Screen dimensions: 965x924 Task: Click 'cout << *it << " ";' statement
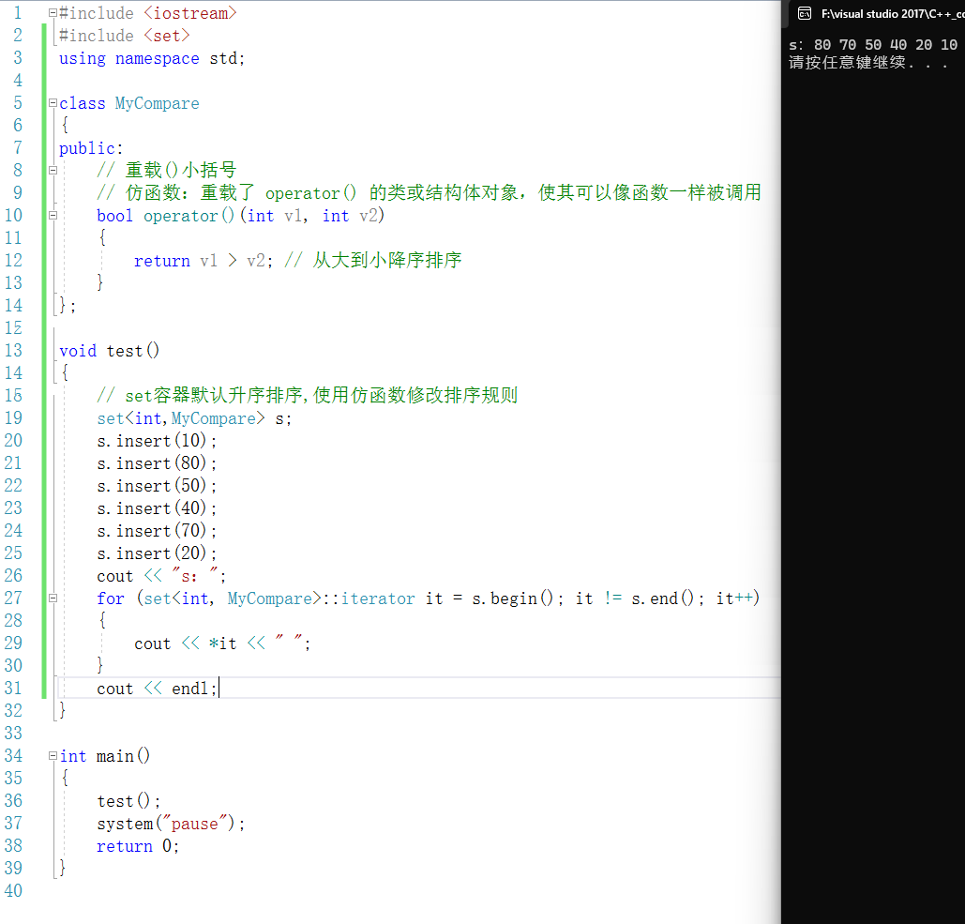click(222, 644)
